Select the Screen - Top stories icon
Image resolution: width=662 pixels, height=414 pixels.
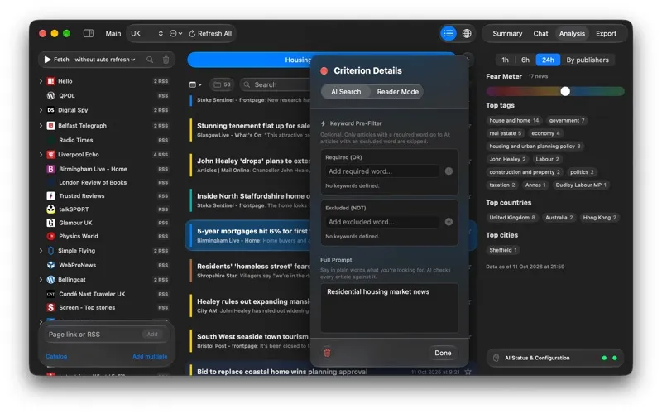point(50,307)
